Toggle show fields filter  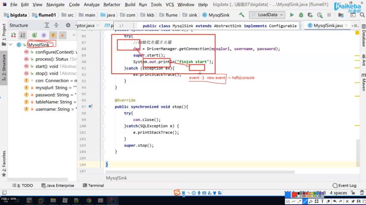pos(53,35)
